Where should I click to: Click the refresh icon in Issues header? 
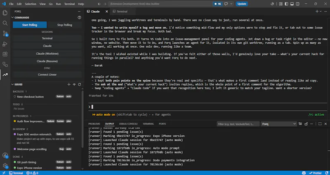pyautogui.click(x=79, y=84)
